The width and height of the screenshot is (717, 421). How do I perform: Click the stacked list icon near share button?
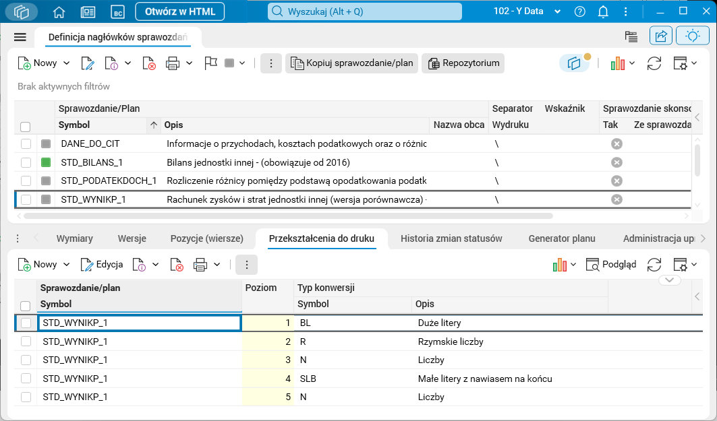tap(631, 36)
